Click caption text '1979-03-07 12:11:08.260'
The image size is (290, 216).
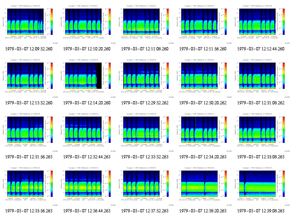click(145, 49)
